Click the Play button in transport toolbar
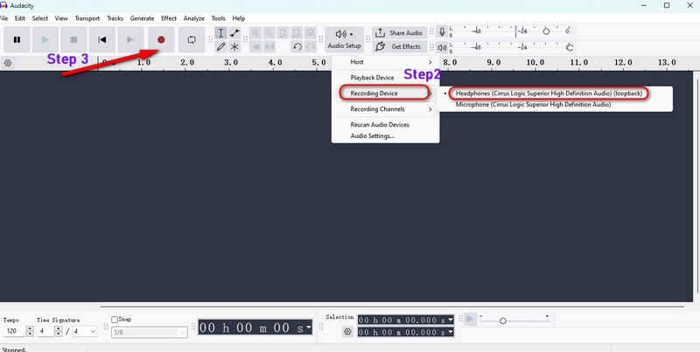The image size is (700, 352). tap(45, 39)
